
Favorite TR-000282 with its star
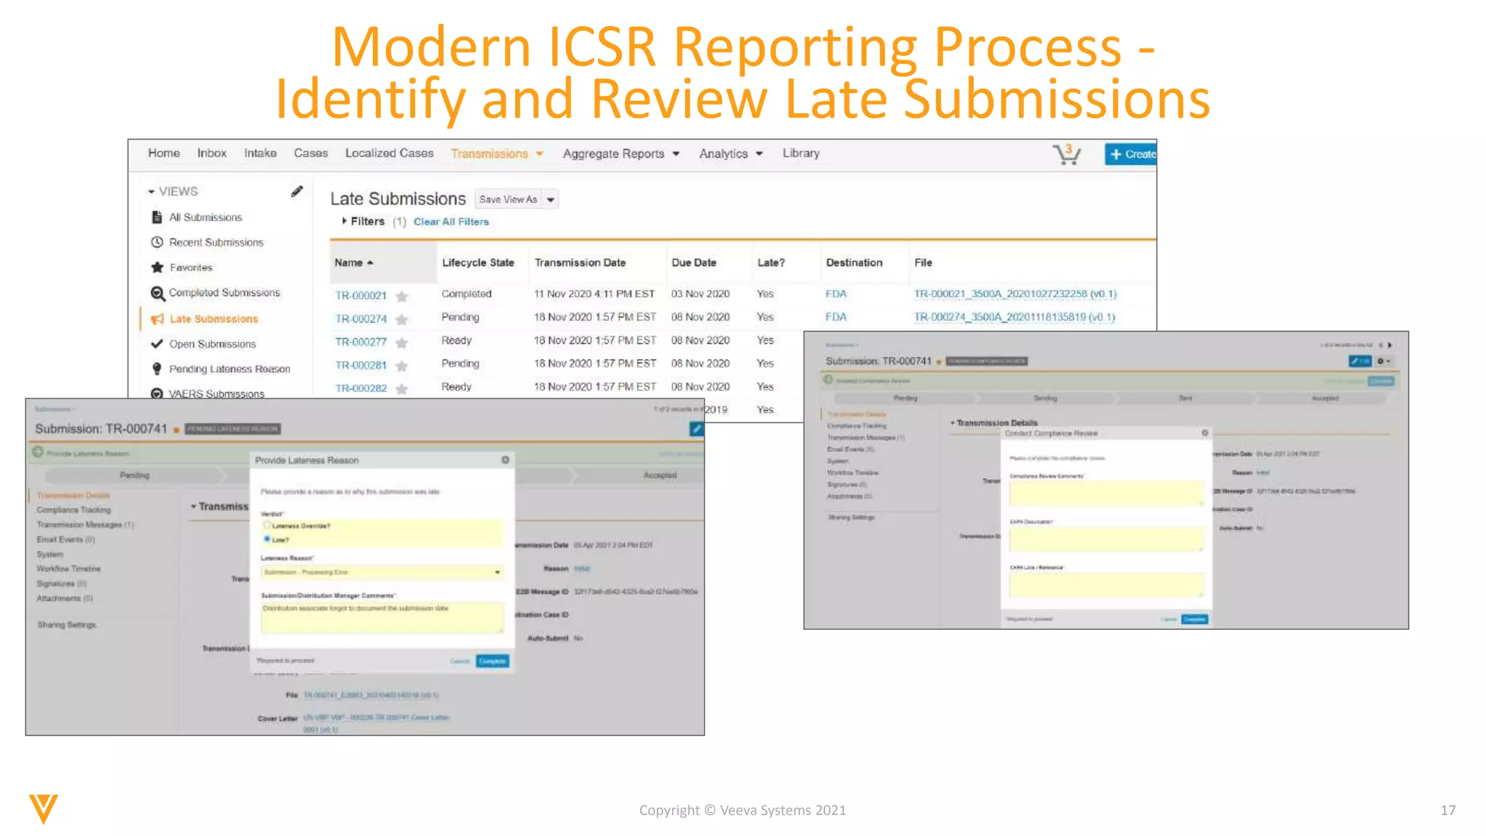[402, 389]
